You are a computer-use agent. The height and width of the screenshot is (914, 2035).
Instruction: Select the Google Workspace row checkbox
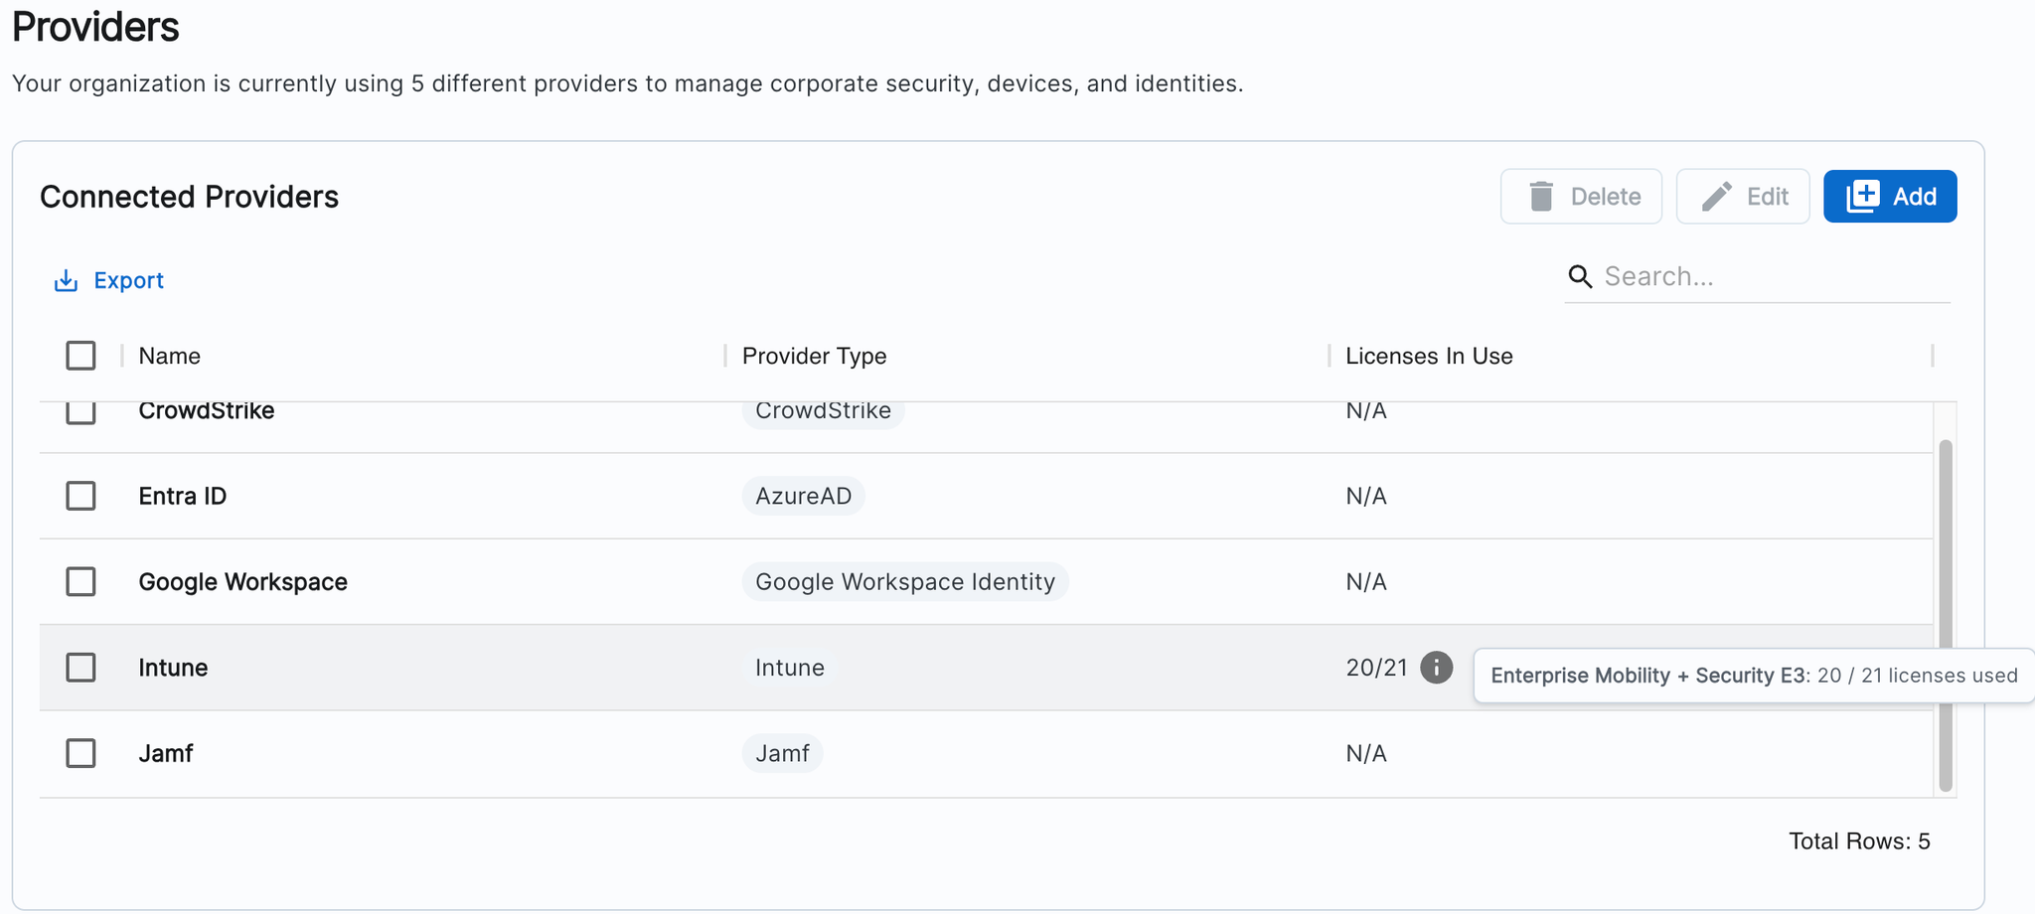80,581
